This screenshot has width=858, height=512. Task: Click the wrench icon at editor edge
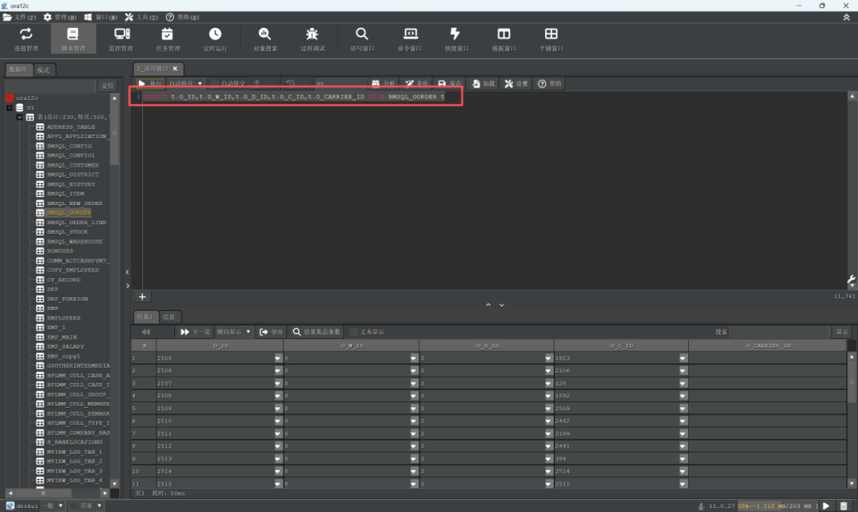click(852, 280)
